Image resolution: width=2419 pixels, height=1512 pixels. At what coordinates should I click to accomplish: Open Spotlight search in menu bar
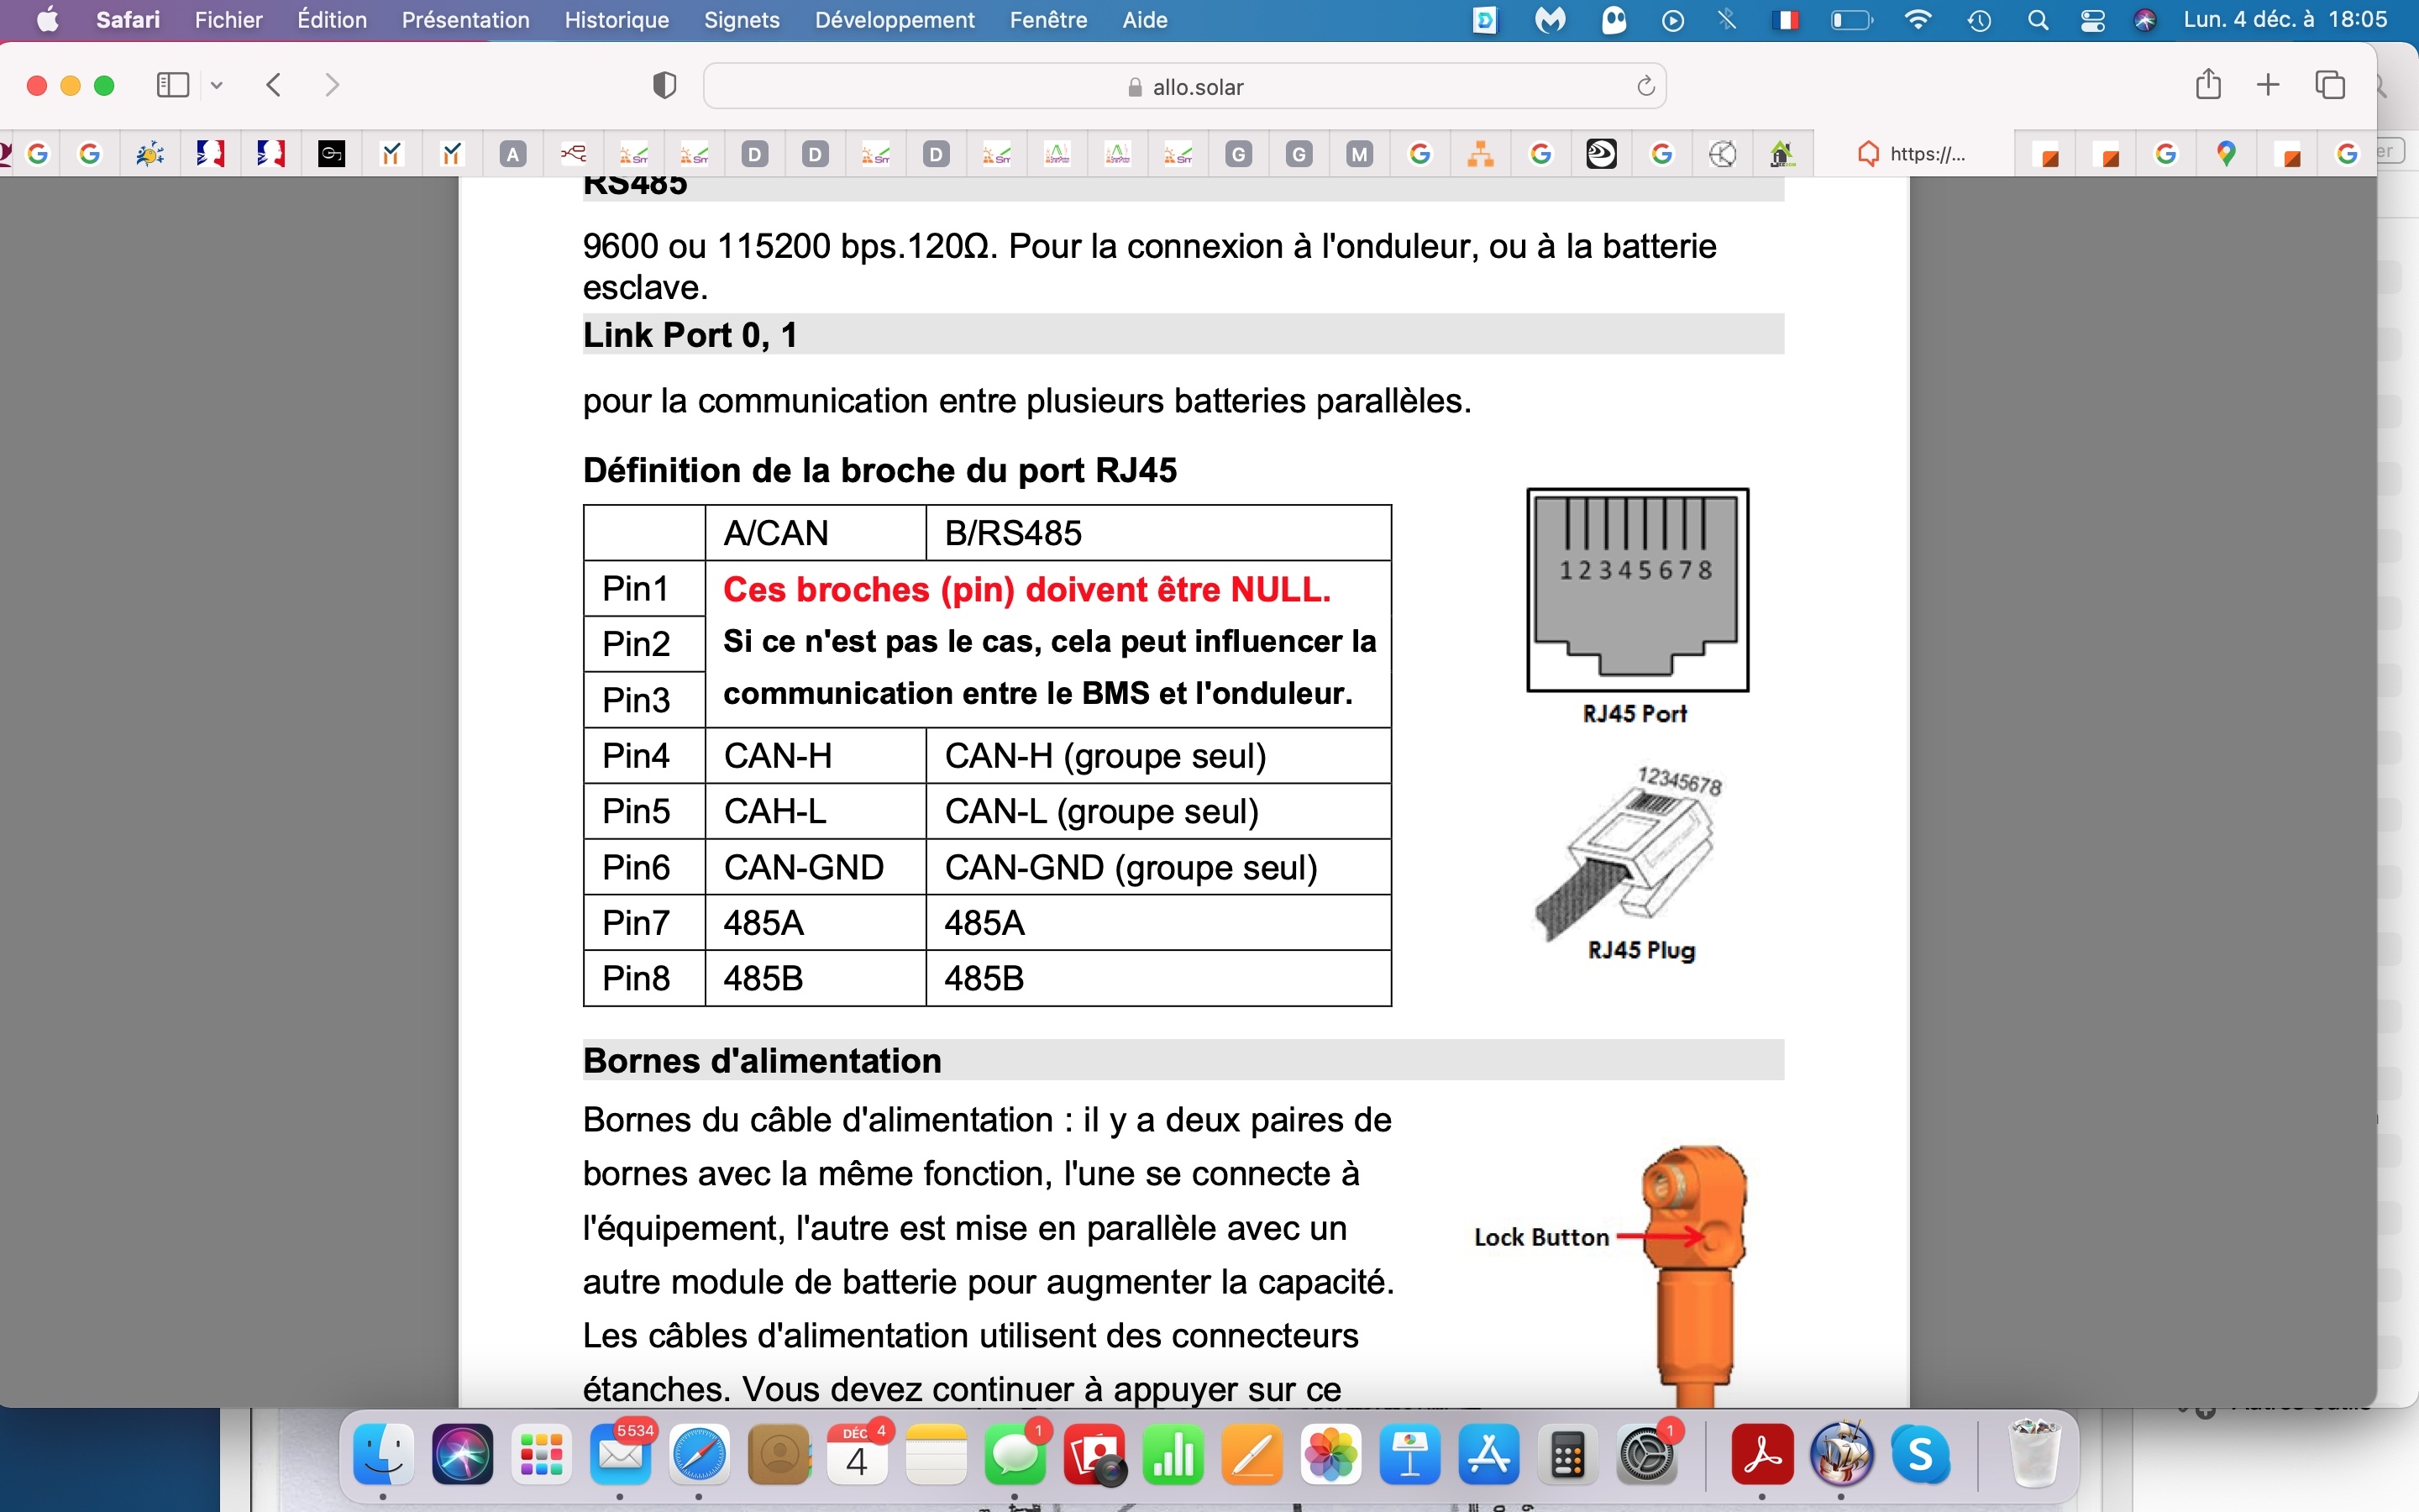[2037, 20]
